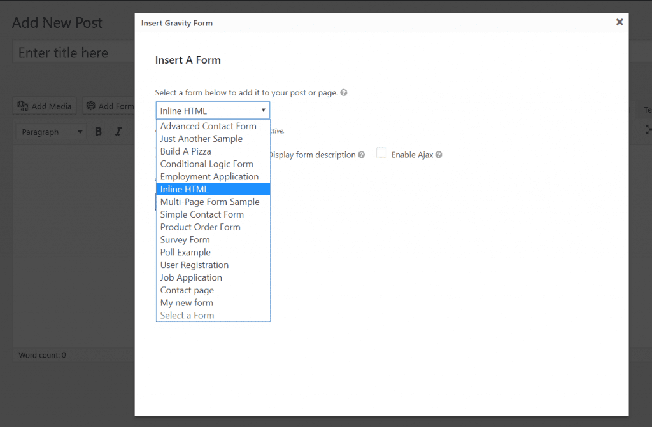This screenshot has width=652, height=427.
Task: Click the Enter title here field
Action: (74, 53)
